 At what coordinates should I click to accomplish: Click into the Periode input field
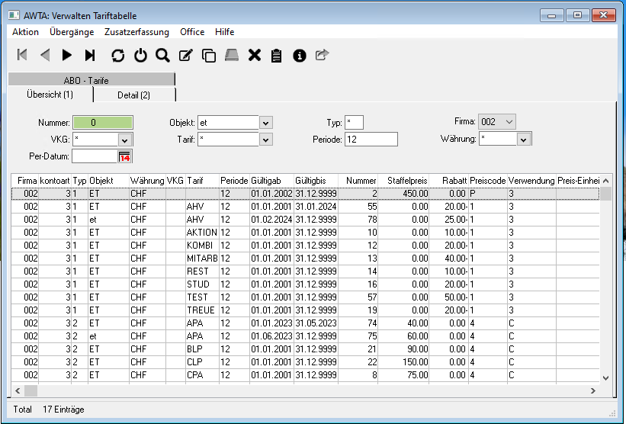[x=371, y=139]
